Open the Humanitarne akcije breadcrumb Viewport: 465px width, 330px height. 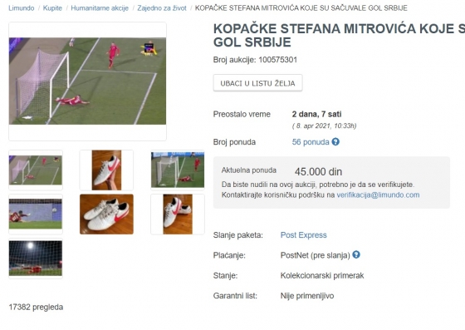click(x=100, y=8)
